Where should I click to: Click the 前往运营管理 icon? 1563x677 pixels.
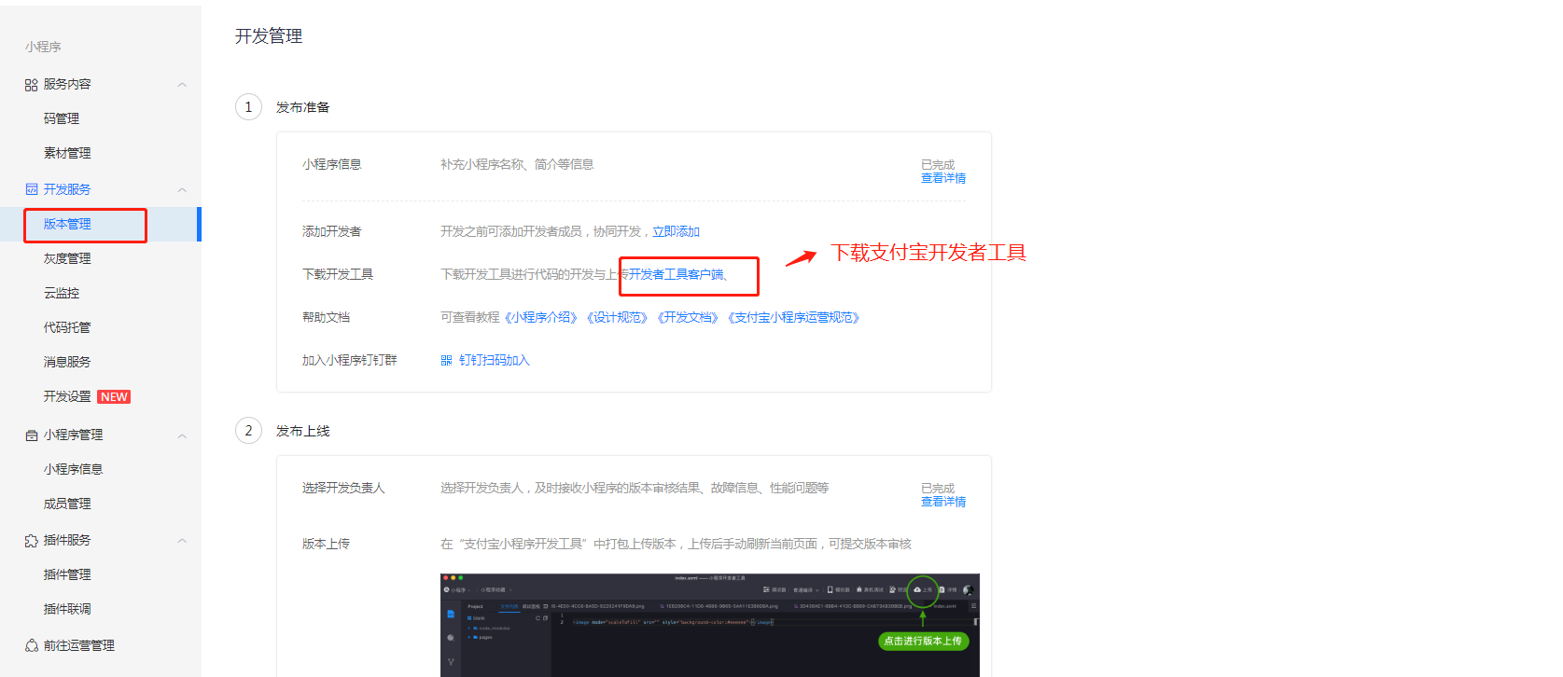31,645
